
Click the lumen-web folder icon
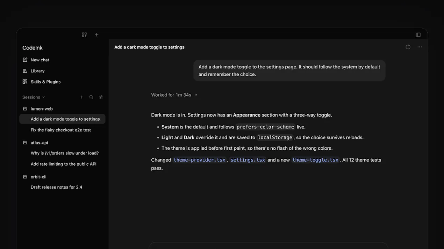pyautogui.click(x=25, y=109)
